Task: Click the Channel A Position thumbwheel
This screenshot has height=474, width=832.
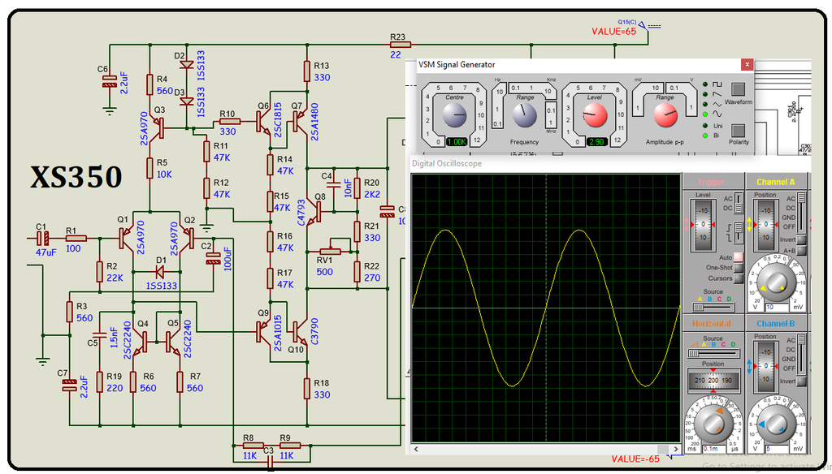Action: 765,224
